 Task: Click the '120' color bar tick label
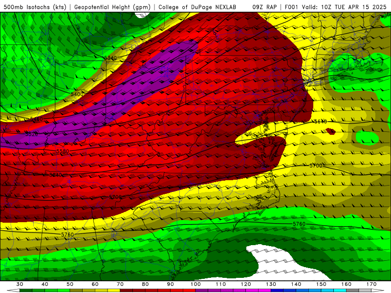[246, 284]
